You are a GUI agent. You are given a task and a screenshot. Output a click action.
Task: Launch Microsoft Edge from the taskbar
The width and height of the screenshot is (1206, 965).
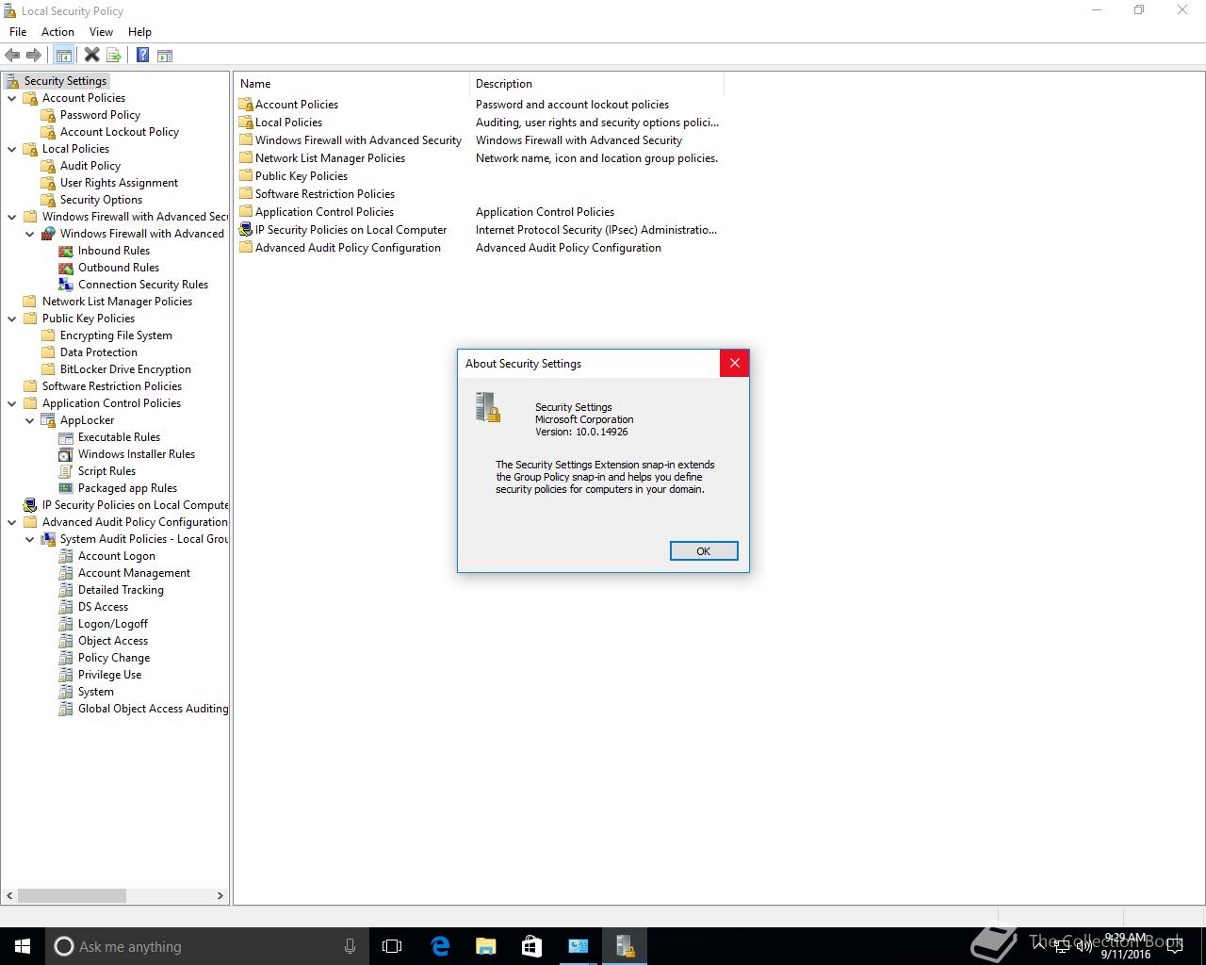click(440, 946)
